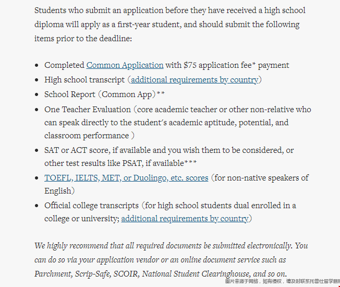
Task: Open the Common Application link
Action: [x=125, y=65]
